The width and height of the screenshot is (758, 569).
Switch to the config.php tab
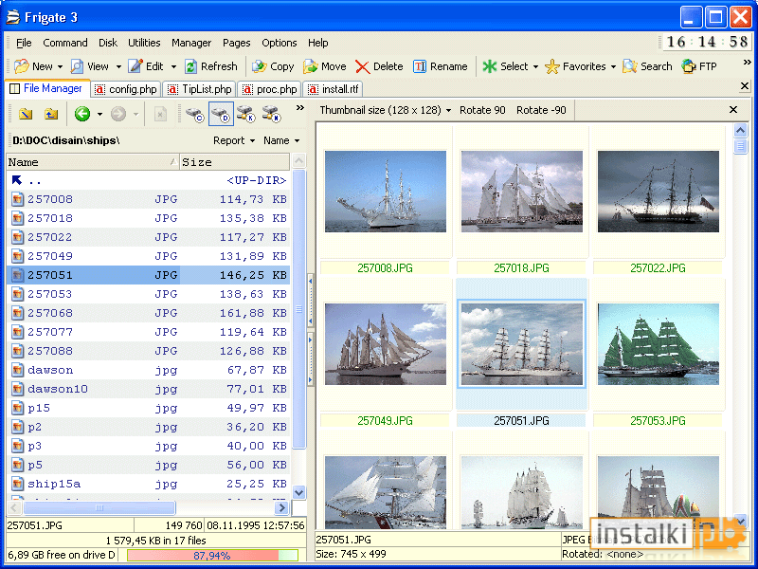coord(126,89)
